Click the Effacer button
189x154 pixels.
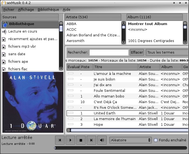tap(137, 52)
